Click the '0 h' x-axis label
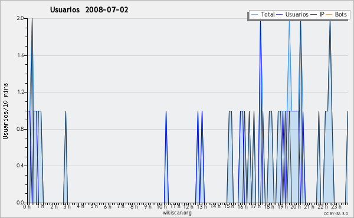 tap(27, 206)
